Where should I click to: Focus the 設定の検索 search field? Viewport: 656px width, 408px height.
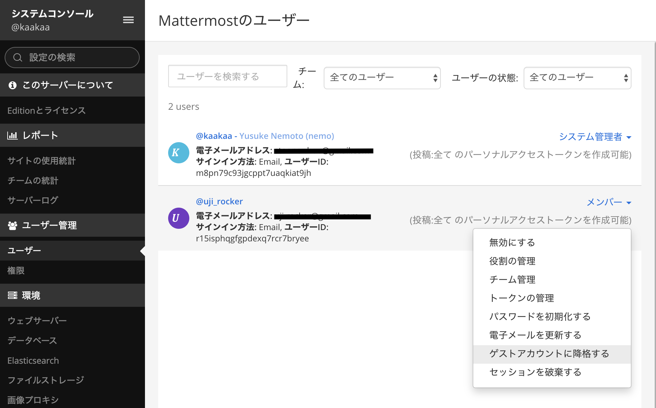click(72, 58)
